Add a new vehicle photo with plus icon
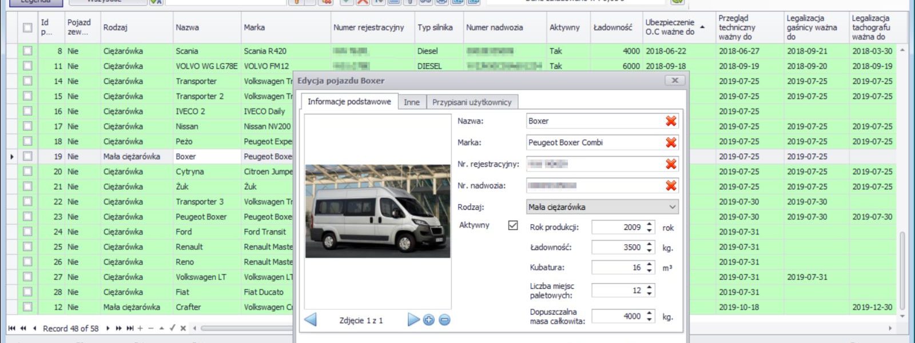 click(429, 320)
